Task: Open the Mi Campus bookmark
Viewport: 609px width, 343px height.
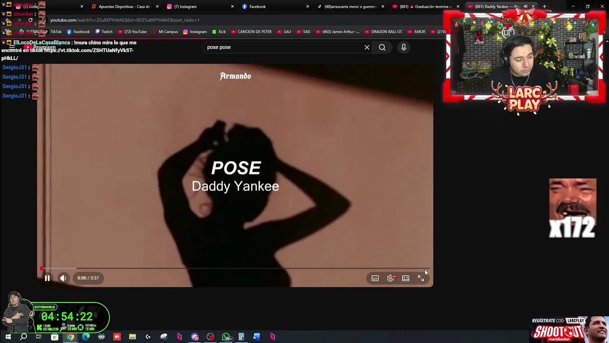Action: coord(165,32)
